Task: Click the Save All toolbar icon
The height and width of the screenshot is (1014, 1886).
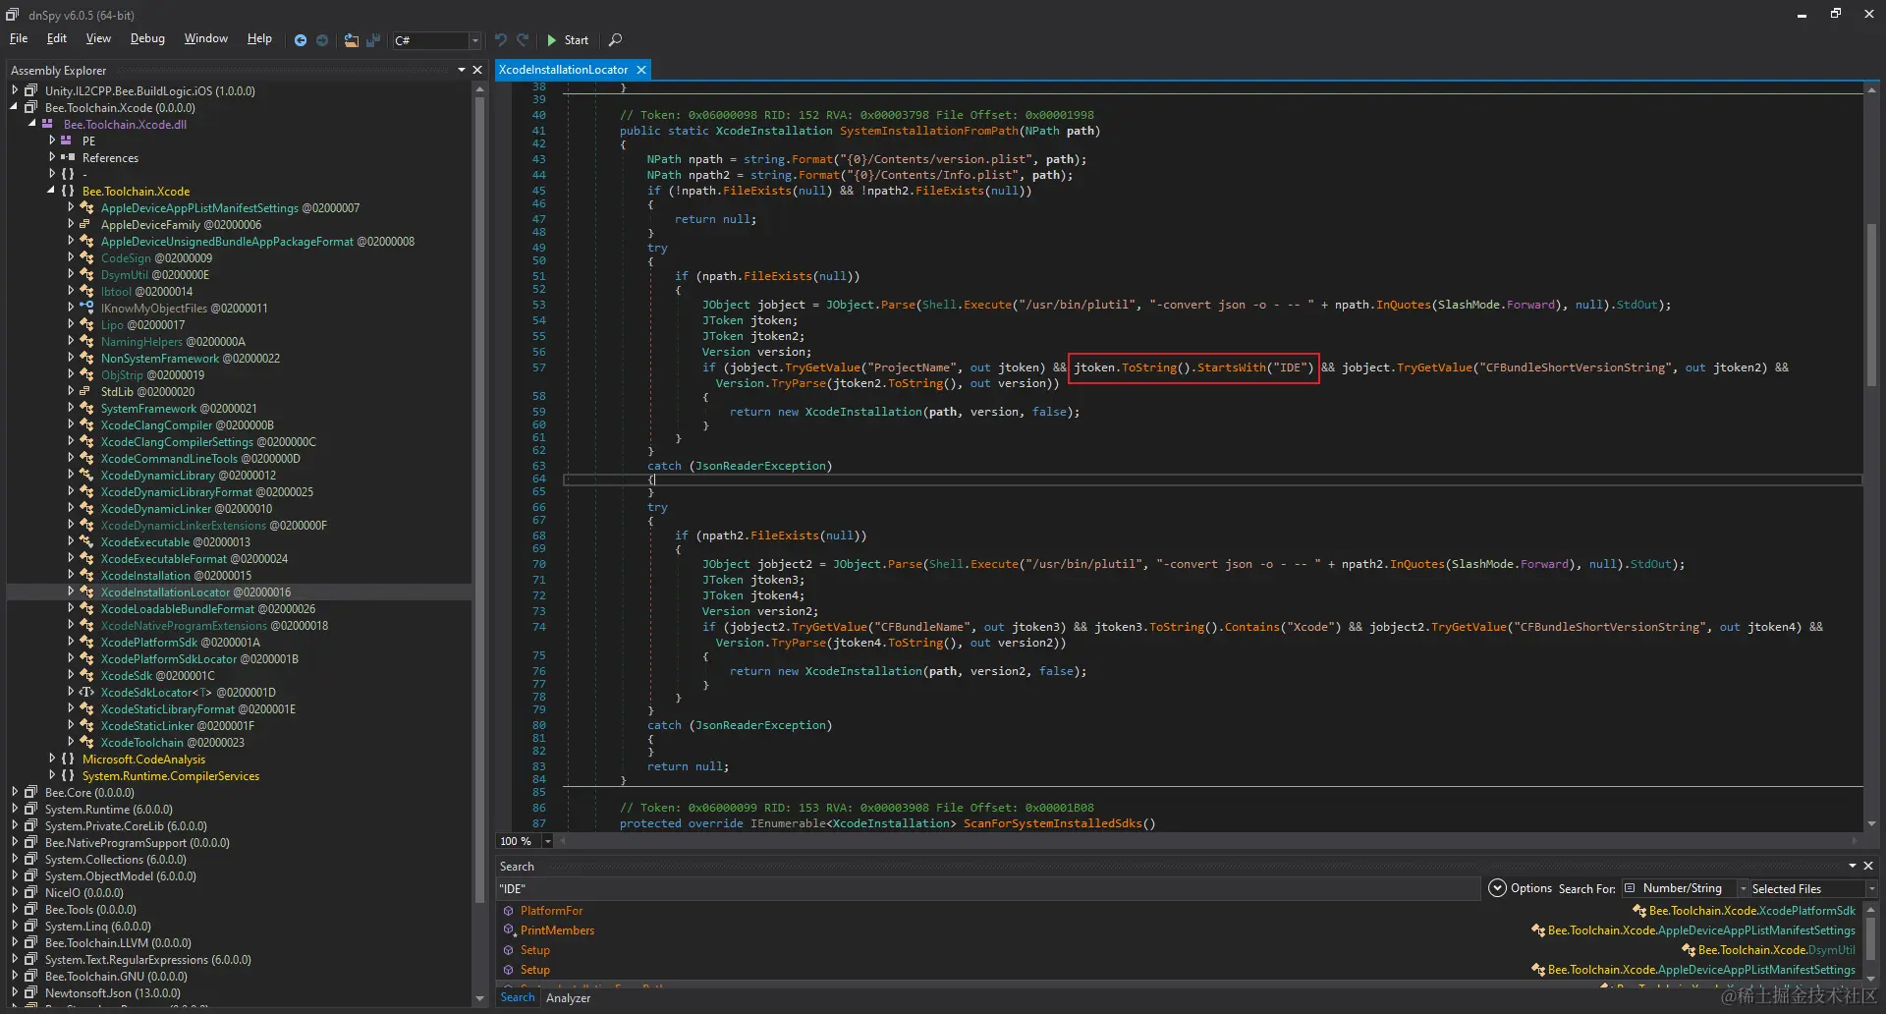Action: pyautogui.click(x=373, y=40)
